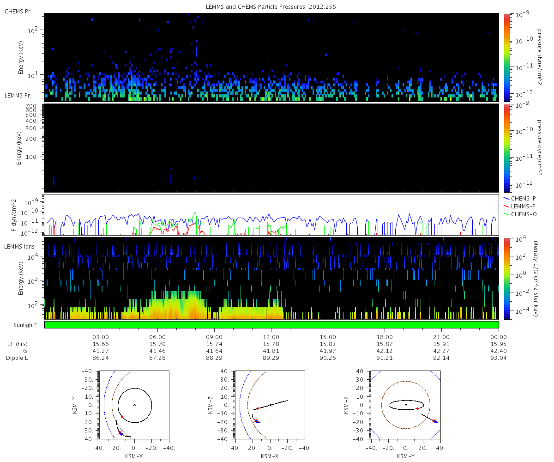This screenshot has height=462, width=554.
Task: Select the CHEMS Pr. panel label
Action: pos(18,11)
